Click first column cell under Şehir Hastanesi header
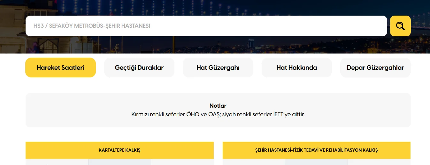This screenshot has width=430, height=165. 254,162
